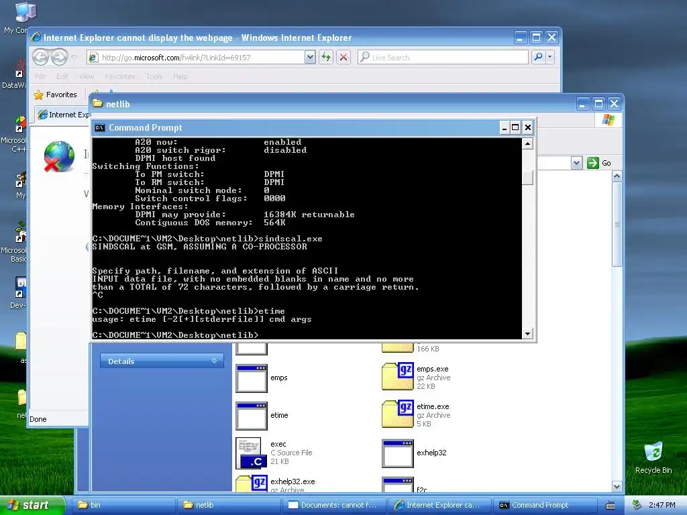Click the Internet Explorer Back button
The height and width of the screenshot is (515, 687).
coord(41,57)
